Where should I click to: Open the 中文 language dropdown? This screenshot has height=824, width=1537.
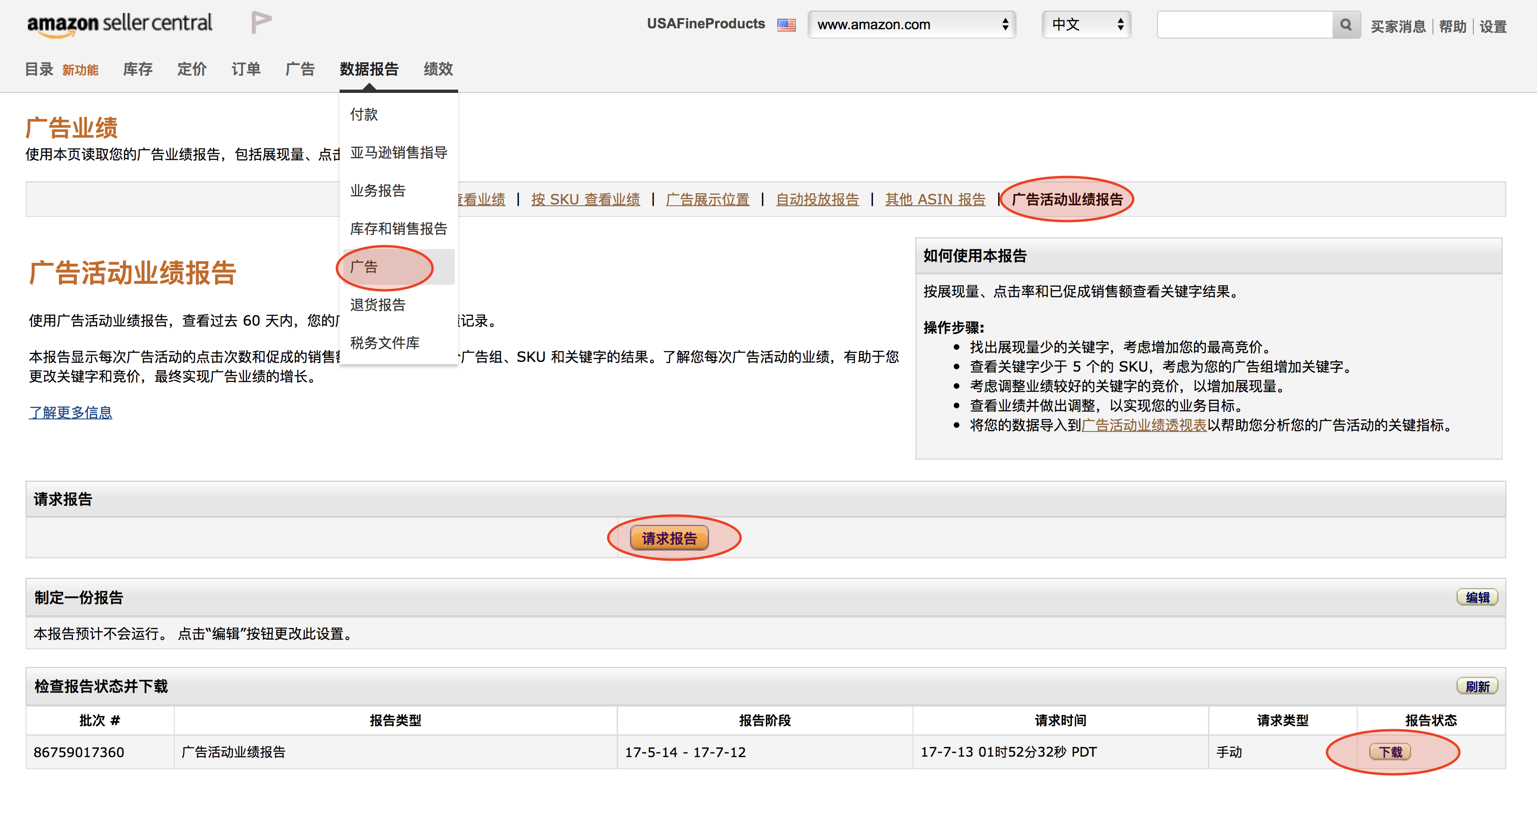(x=1085, y=25)
